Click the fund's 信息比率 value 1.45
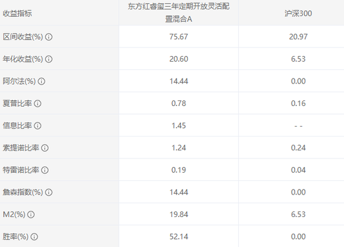The height and width of the screenshot is (247, 344). [x=179, y=125]
